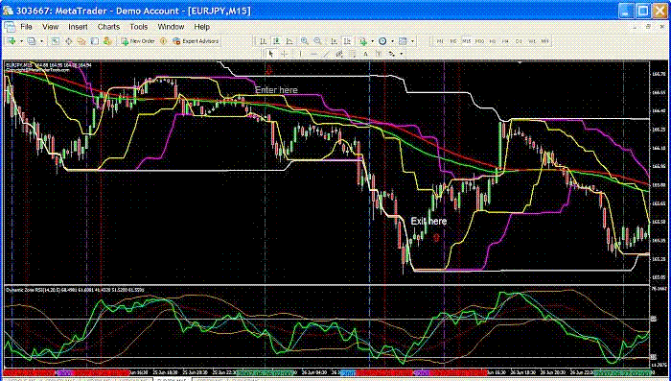Open the New Chart tool
The width and height of the screenshot is (671, 381).
tap(12, 41)
